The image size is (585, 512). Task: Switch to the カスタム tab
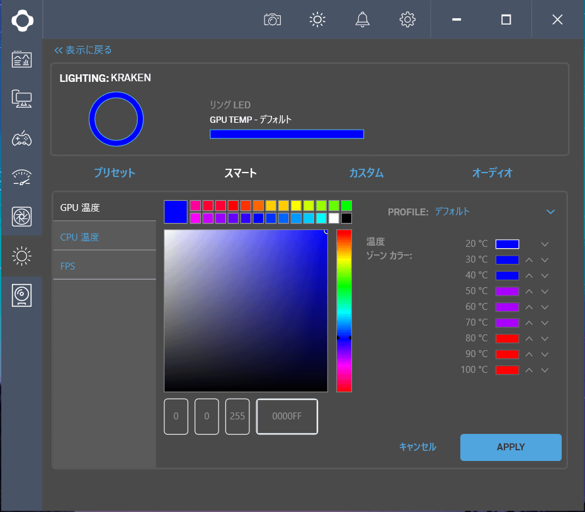click(x=366, y=173)
